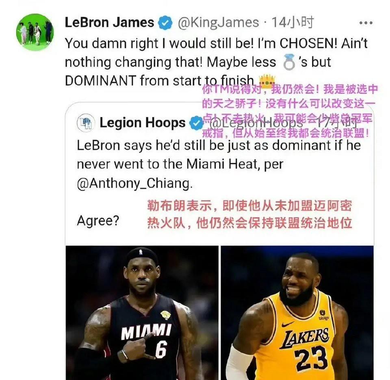
Task: Open the Legion Hoops logo avatar
Action: point(86,123)
